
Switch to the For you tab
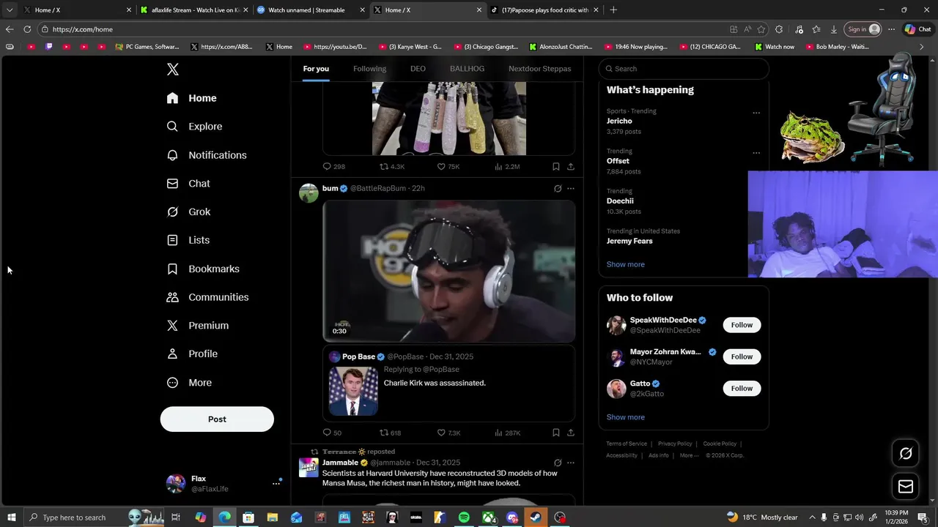316,69
